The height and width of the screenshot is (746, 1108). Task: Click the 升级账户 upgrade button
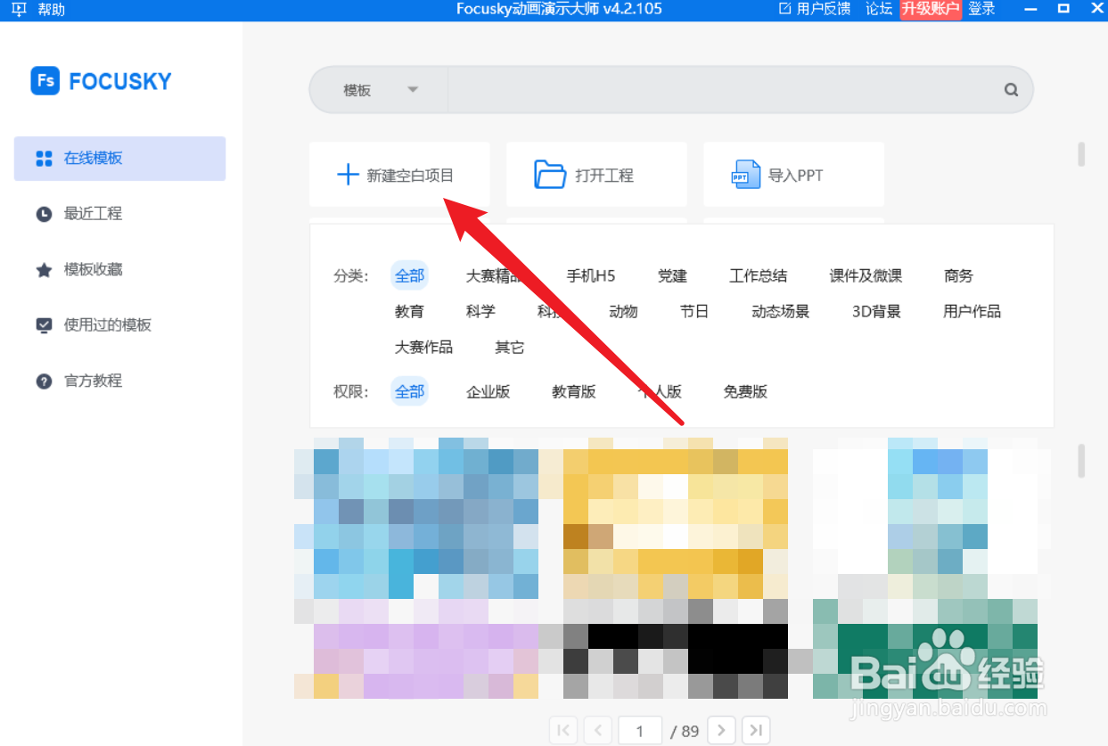931,9
